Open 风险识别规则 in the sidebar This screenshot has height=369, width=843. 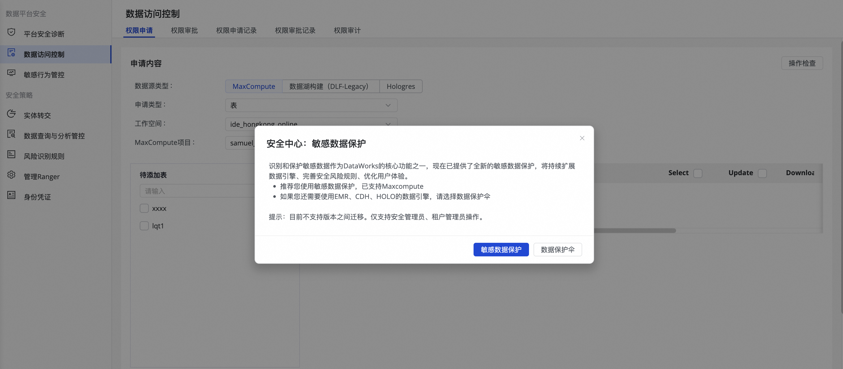(56, 156)
